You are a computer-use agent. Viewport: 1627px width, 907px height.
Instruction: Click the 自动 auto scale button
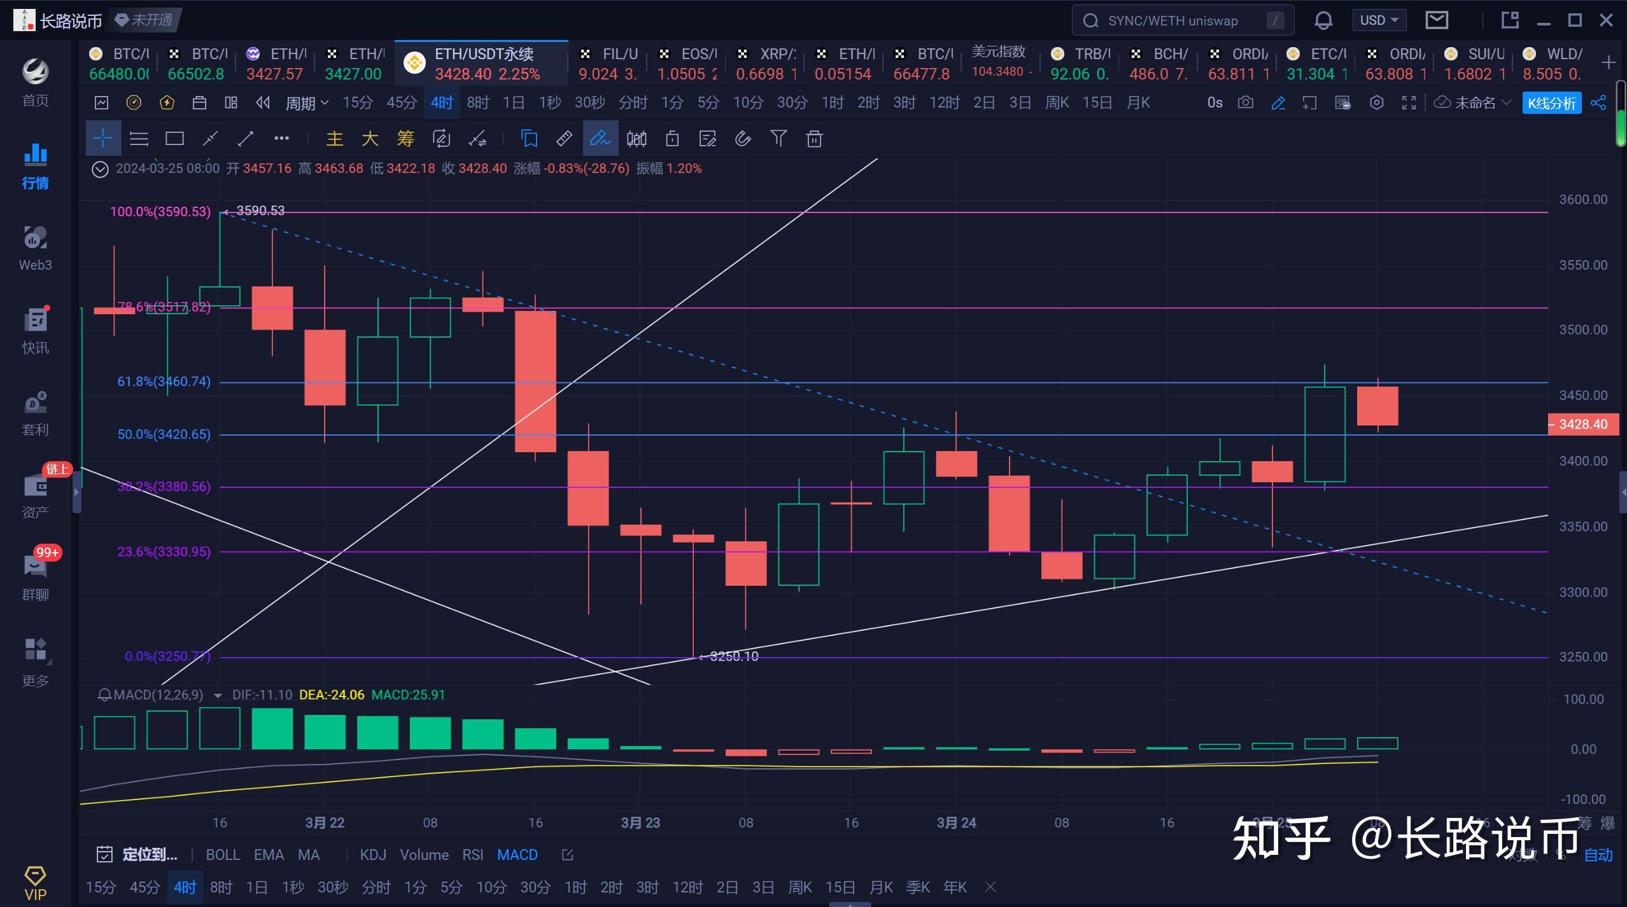[1598, 855]
